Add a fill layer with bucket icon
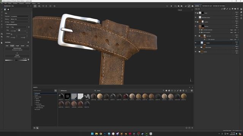 230,9
